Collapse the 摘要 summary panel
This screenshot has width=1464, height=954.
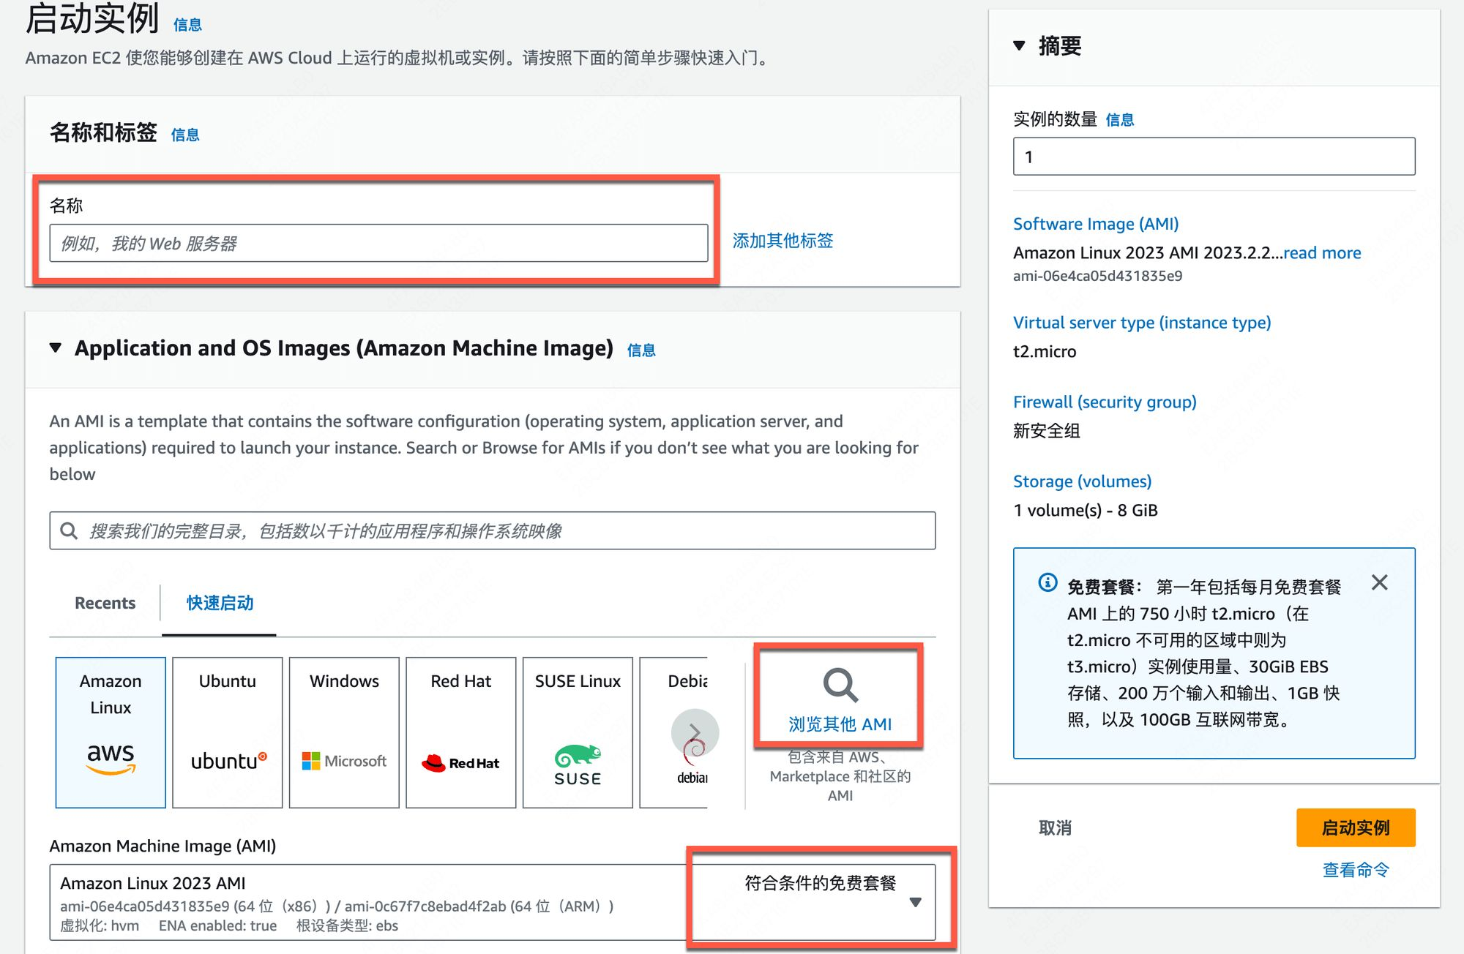point(1019,46)
